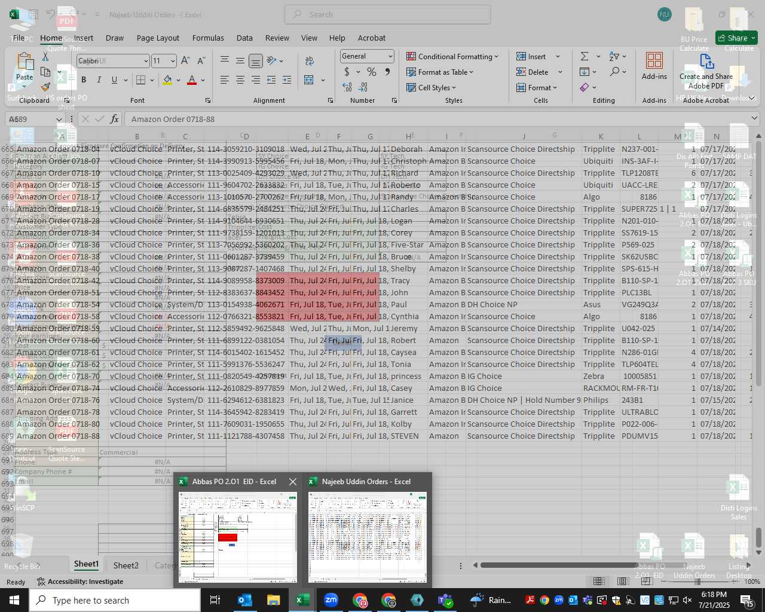Open Zoom from the taskbar

point(331,600)
